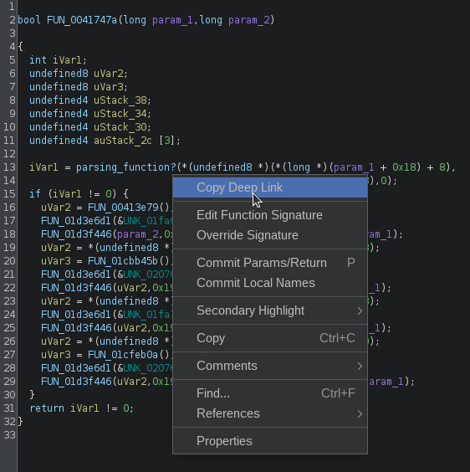Click FUN_01cfeb0a call on line 27
Viewport: 470px width, 472px height.
tap(123, 355)
